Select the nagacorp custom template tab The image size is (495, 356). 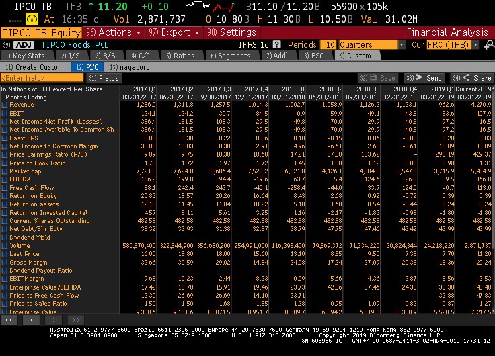coord(129,67)
